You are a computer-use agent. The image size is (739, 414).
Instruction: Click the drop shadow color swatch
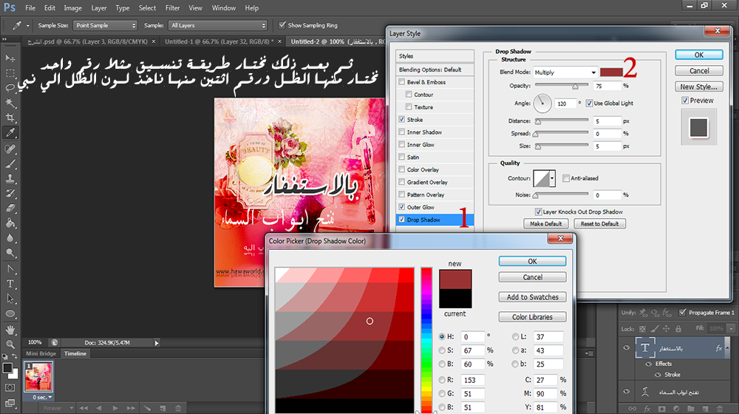pos(610,72)
